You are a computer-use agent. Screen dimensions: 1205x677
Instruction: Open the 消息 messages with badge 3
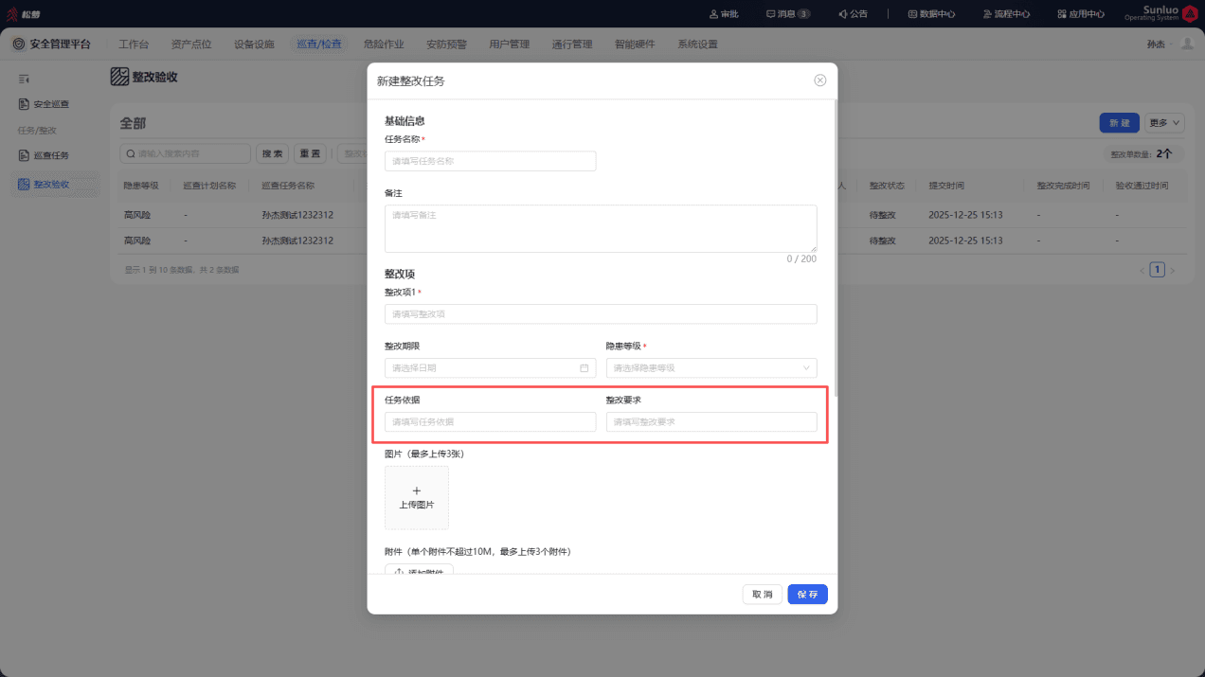787,14
